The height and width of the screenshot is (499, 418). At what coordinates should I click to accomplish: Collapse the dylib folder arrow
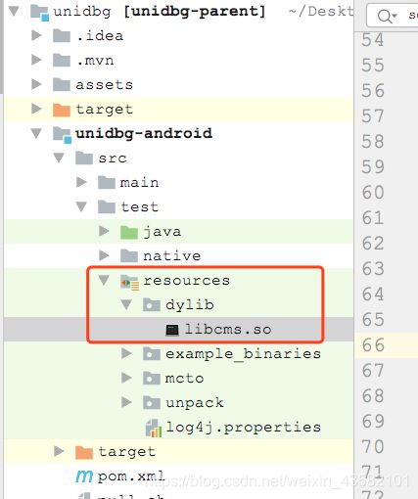(126, 305)
